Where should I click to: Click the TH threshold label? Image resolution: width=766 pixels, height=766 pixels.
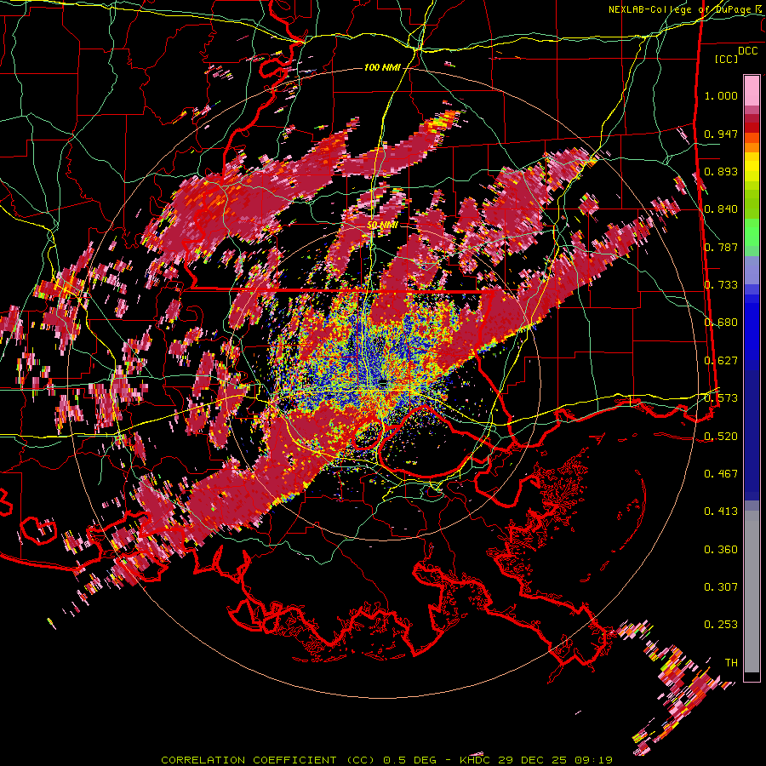[731, 663]
